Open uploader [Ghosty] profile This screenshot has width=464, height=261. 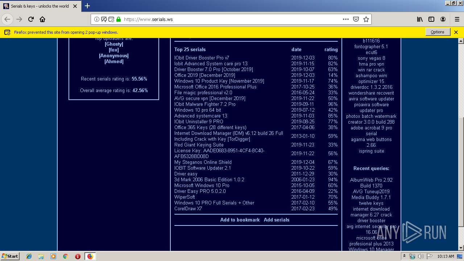pos(114,44)
